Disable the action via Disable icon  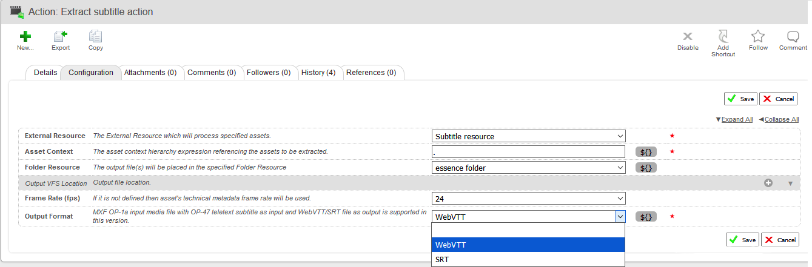[688, 37]
